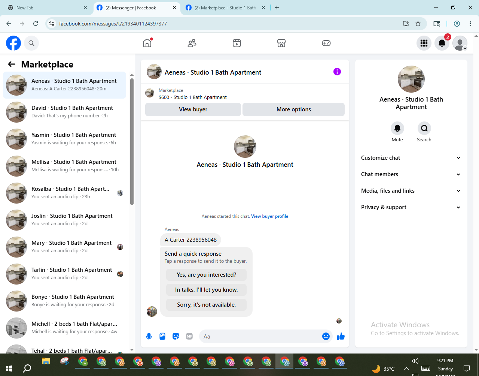
Task: Select Aeneas's Studio 1 Bath conversation
Action: click(x=65, y=85)
